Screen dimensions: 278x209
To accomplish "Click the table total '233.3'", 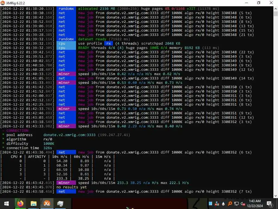I will (62, 179).
